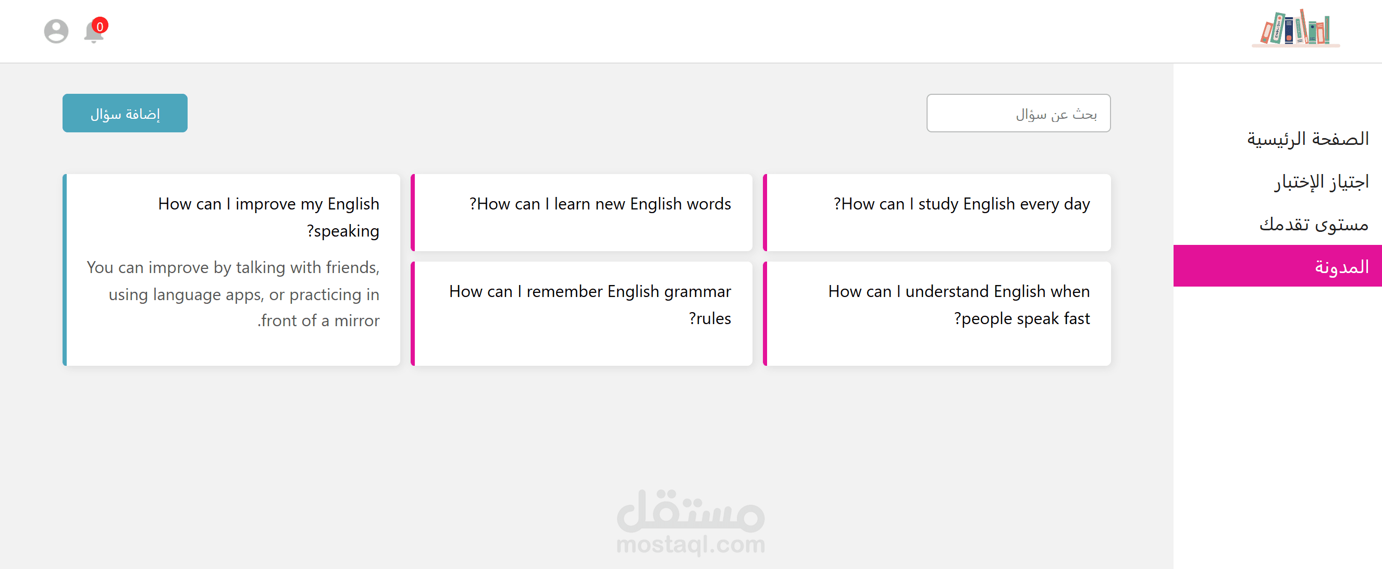Go to اجتياز الإختبار sidebar item
The width and height of the screenshot is (1382, 569).
click(x=1321, y=182)
